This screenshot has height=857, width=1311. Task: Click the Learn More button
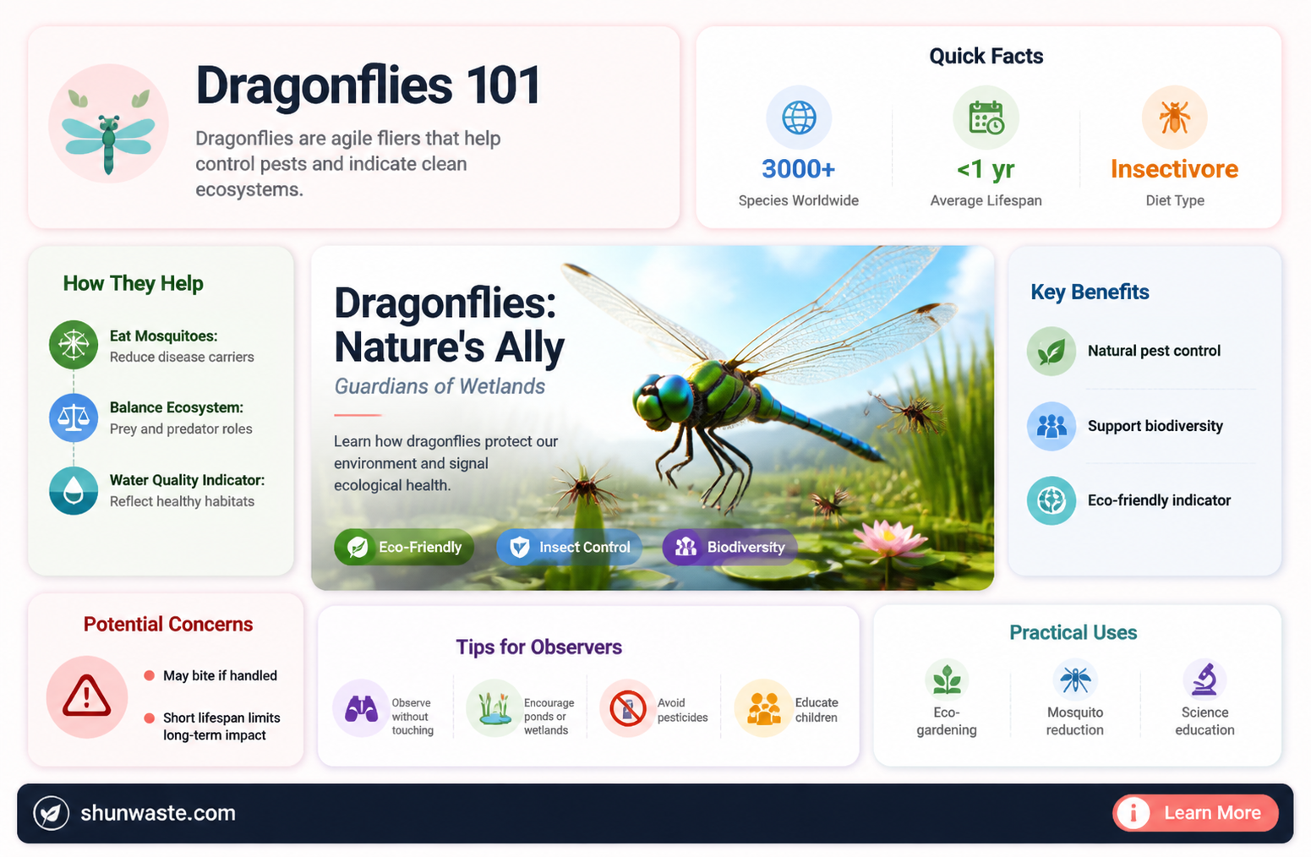click(1195, 813)
